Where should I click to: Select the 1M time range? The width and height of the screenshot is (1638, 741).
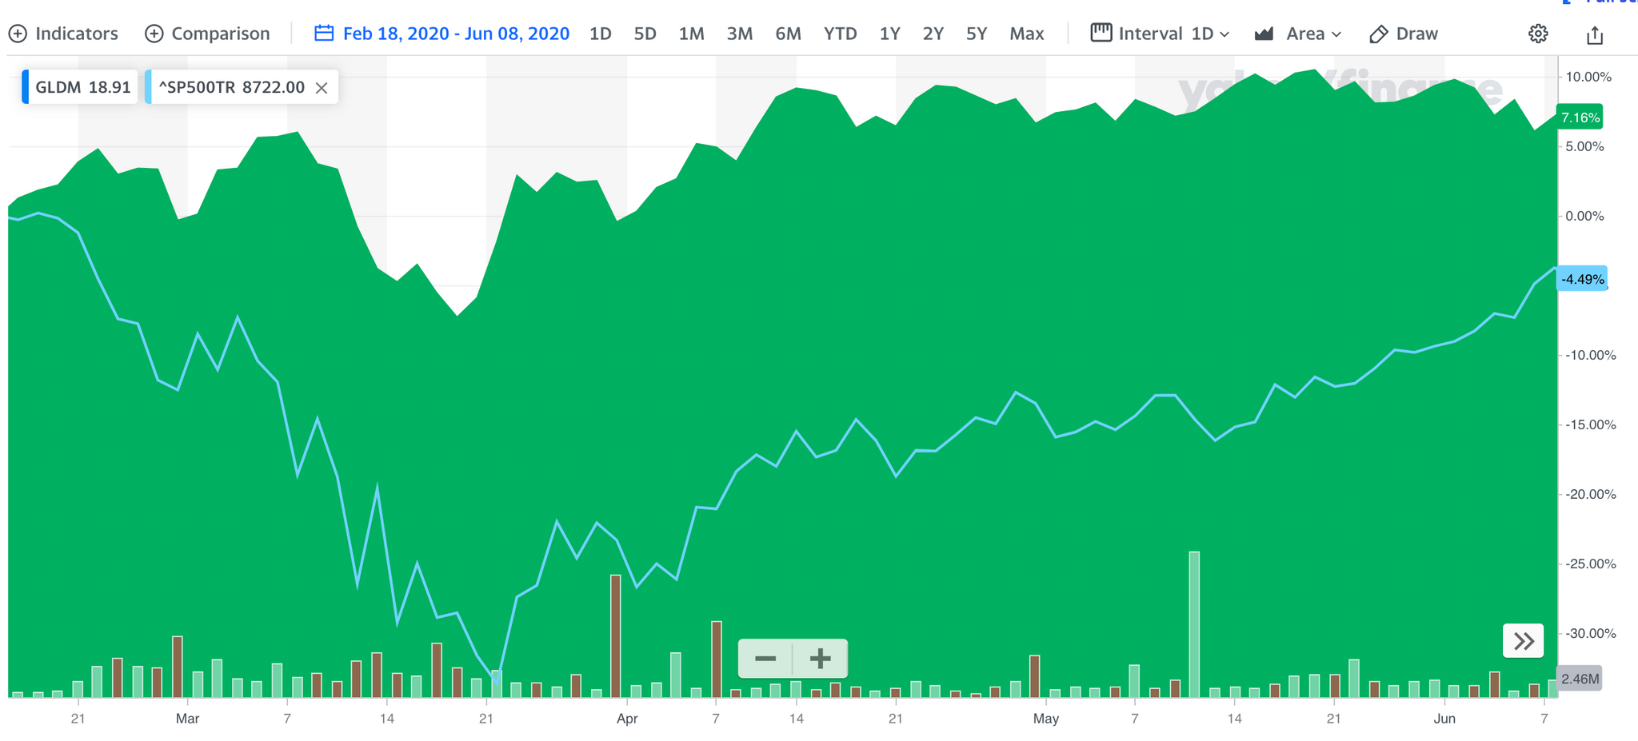coord(691,34)
